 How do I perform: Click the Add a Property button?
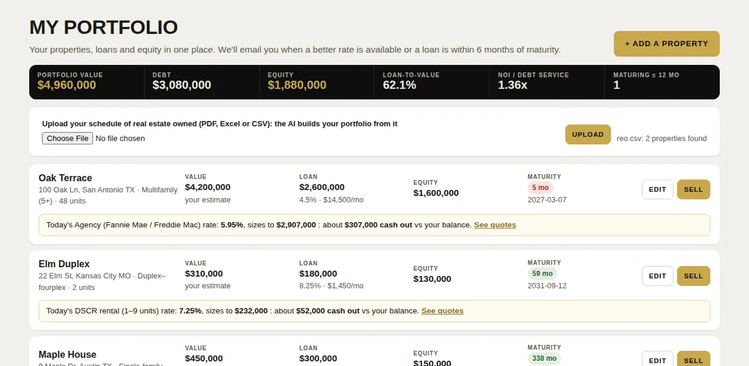click(x=667, y=44)
